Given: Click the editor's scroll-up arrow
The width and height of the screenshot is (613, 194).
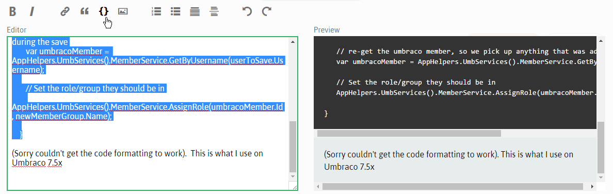Looking at the screenshot, I should 293,41.
